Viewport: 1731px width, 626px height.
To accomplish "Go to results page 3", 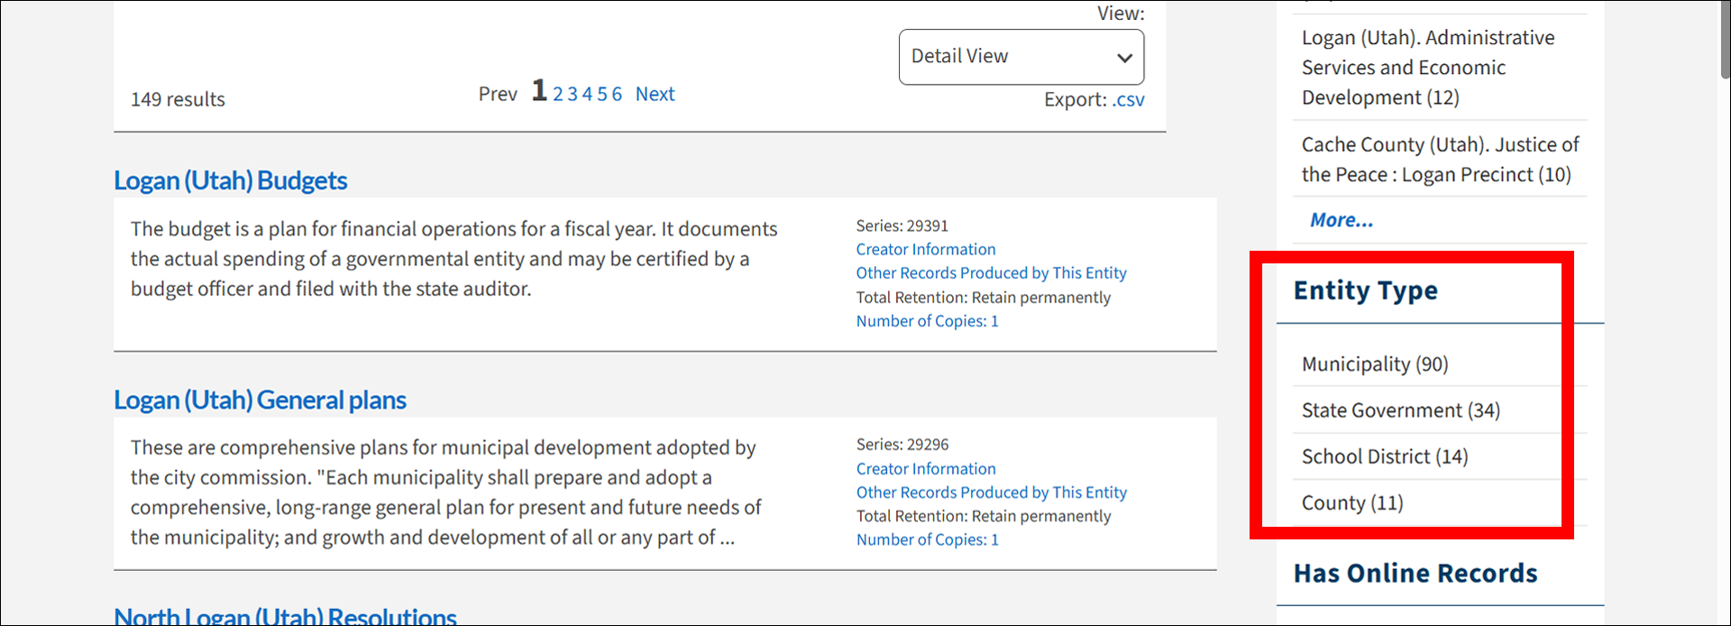I will point(572,95).
